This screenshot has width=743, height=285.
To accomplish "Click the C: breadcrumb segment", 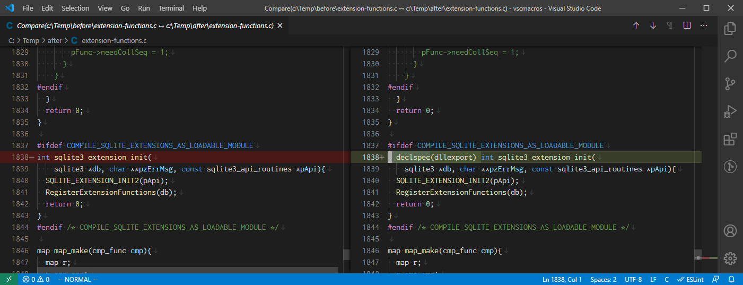I will 11,40.
